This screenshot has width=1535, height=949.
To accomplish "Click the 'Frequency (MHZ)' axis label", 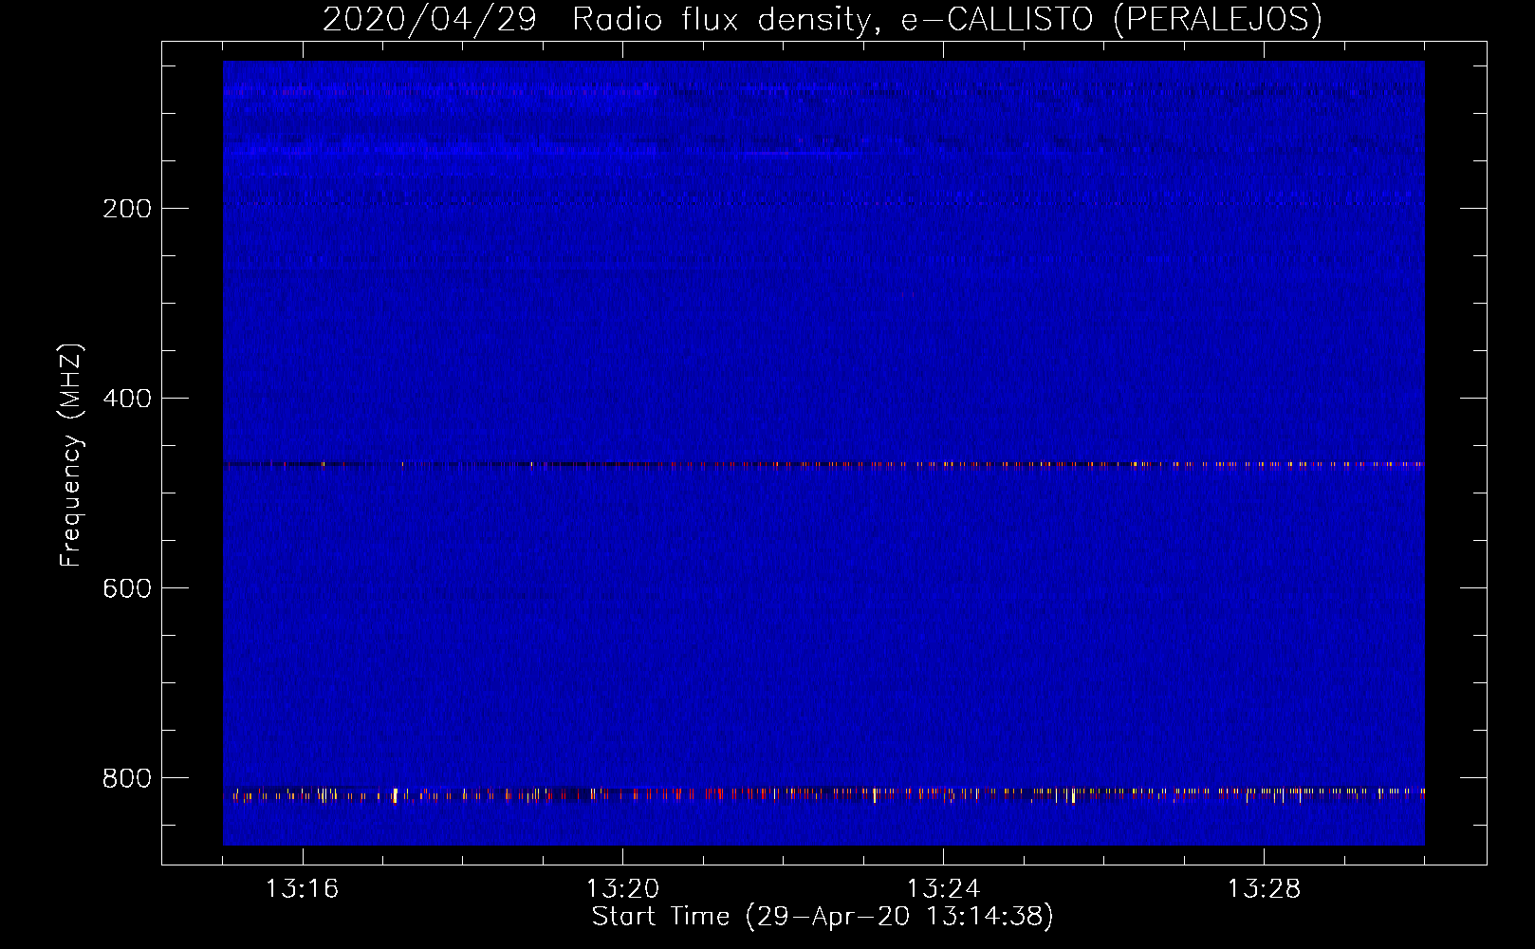I will [71, 456].
